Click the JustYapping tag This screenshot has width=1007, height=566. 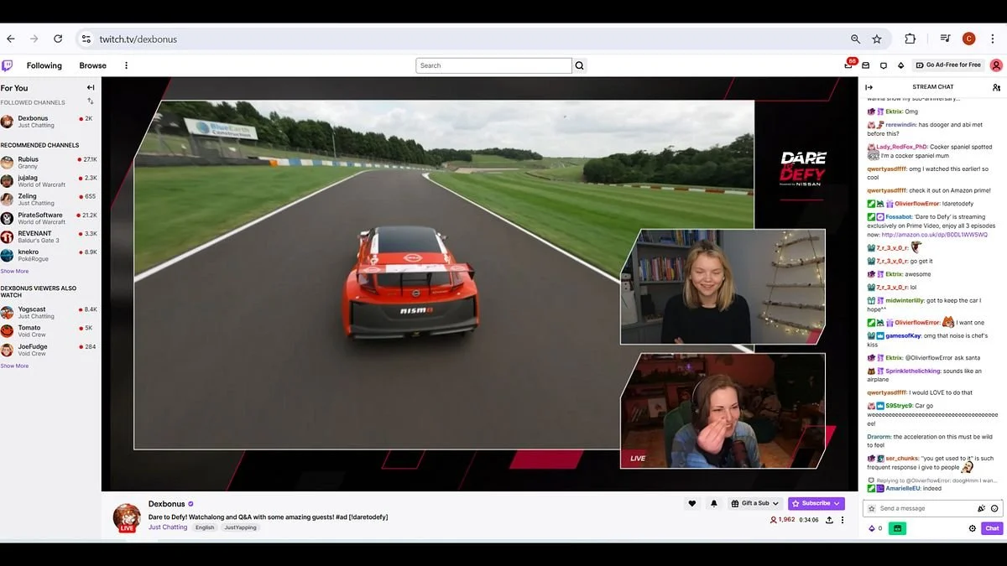pyautogui.click(x=241, y=527)
